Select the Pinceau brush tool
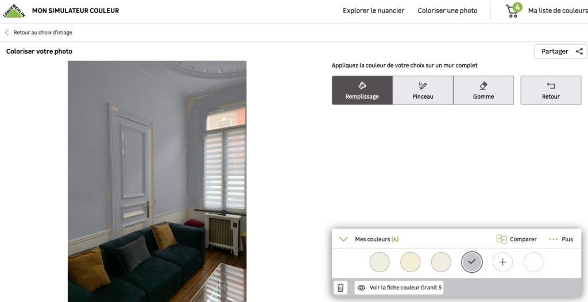The image size is (588, 302). tap(423, 90)
